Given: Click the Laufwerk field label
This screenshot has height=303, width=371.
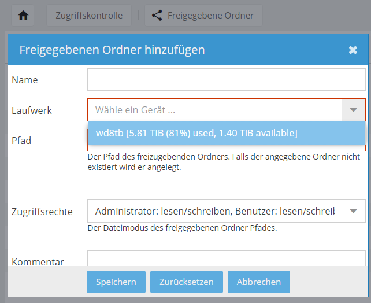Looking at the screenshot, I should click(x=32, y=110).
